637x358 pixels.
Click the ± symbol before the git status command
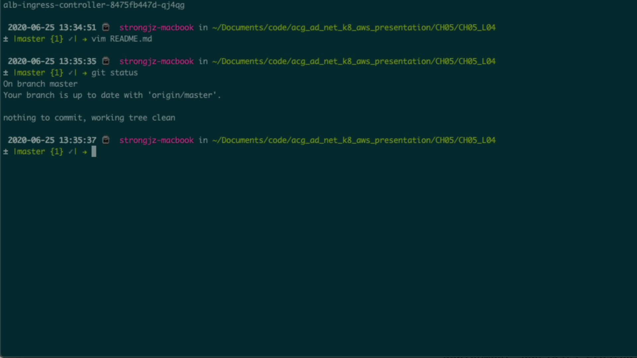click(x=6, y=73)
